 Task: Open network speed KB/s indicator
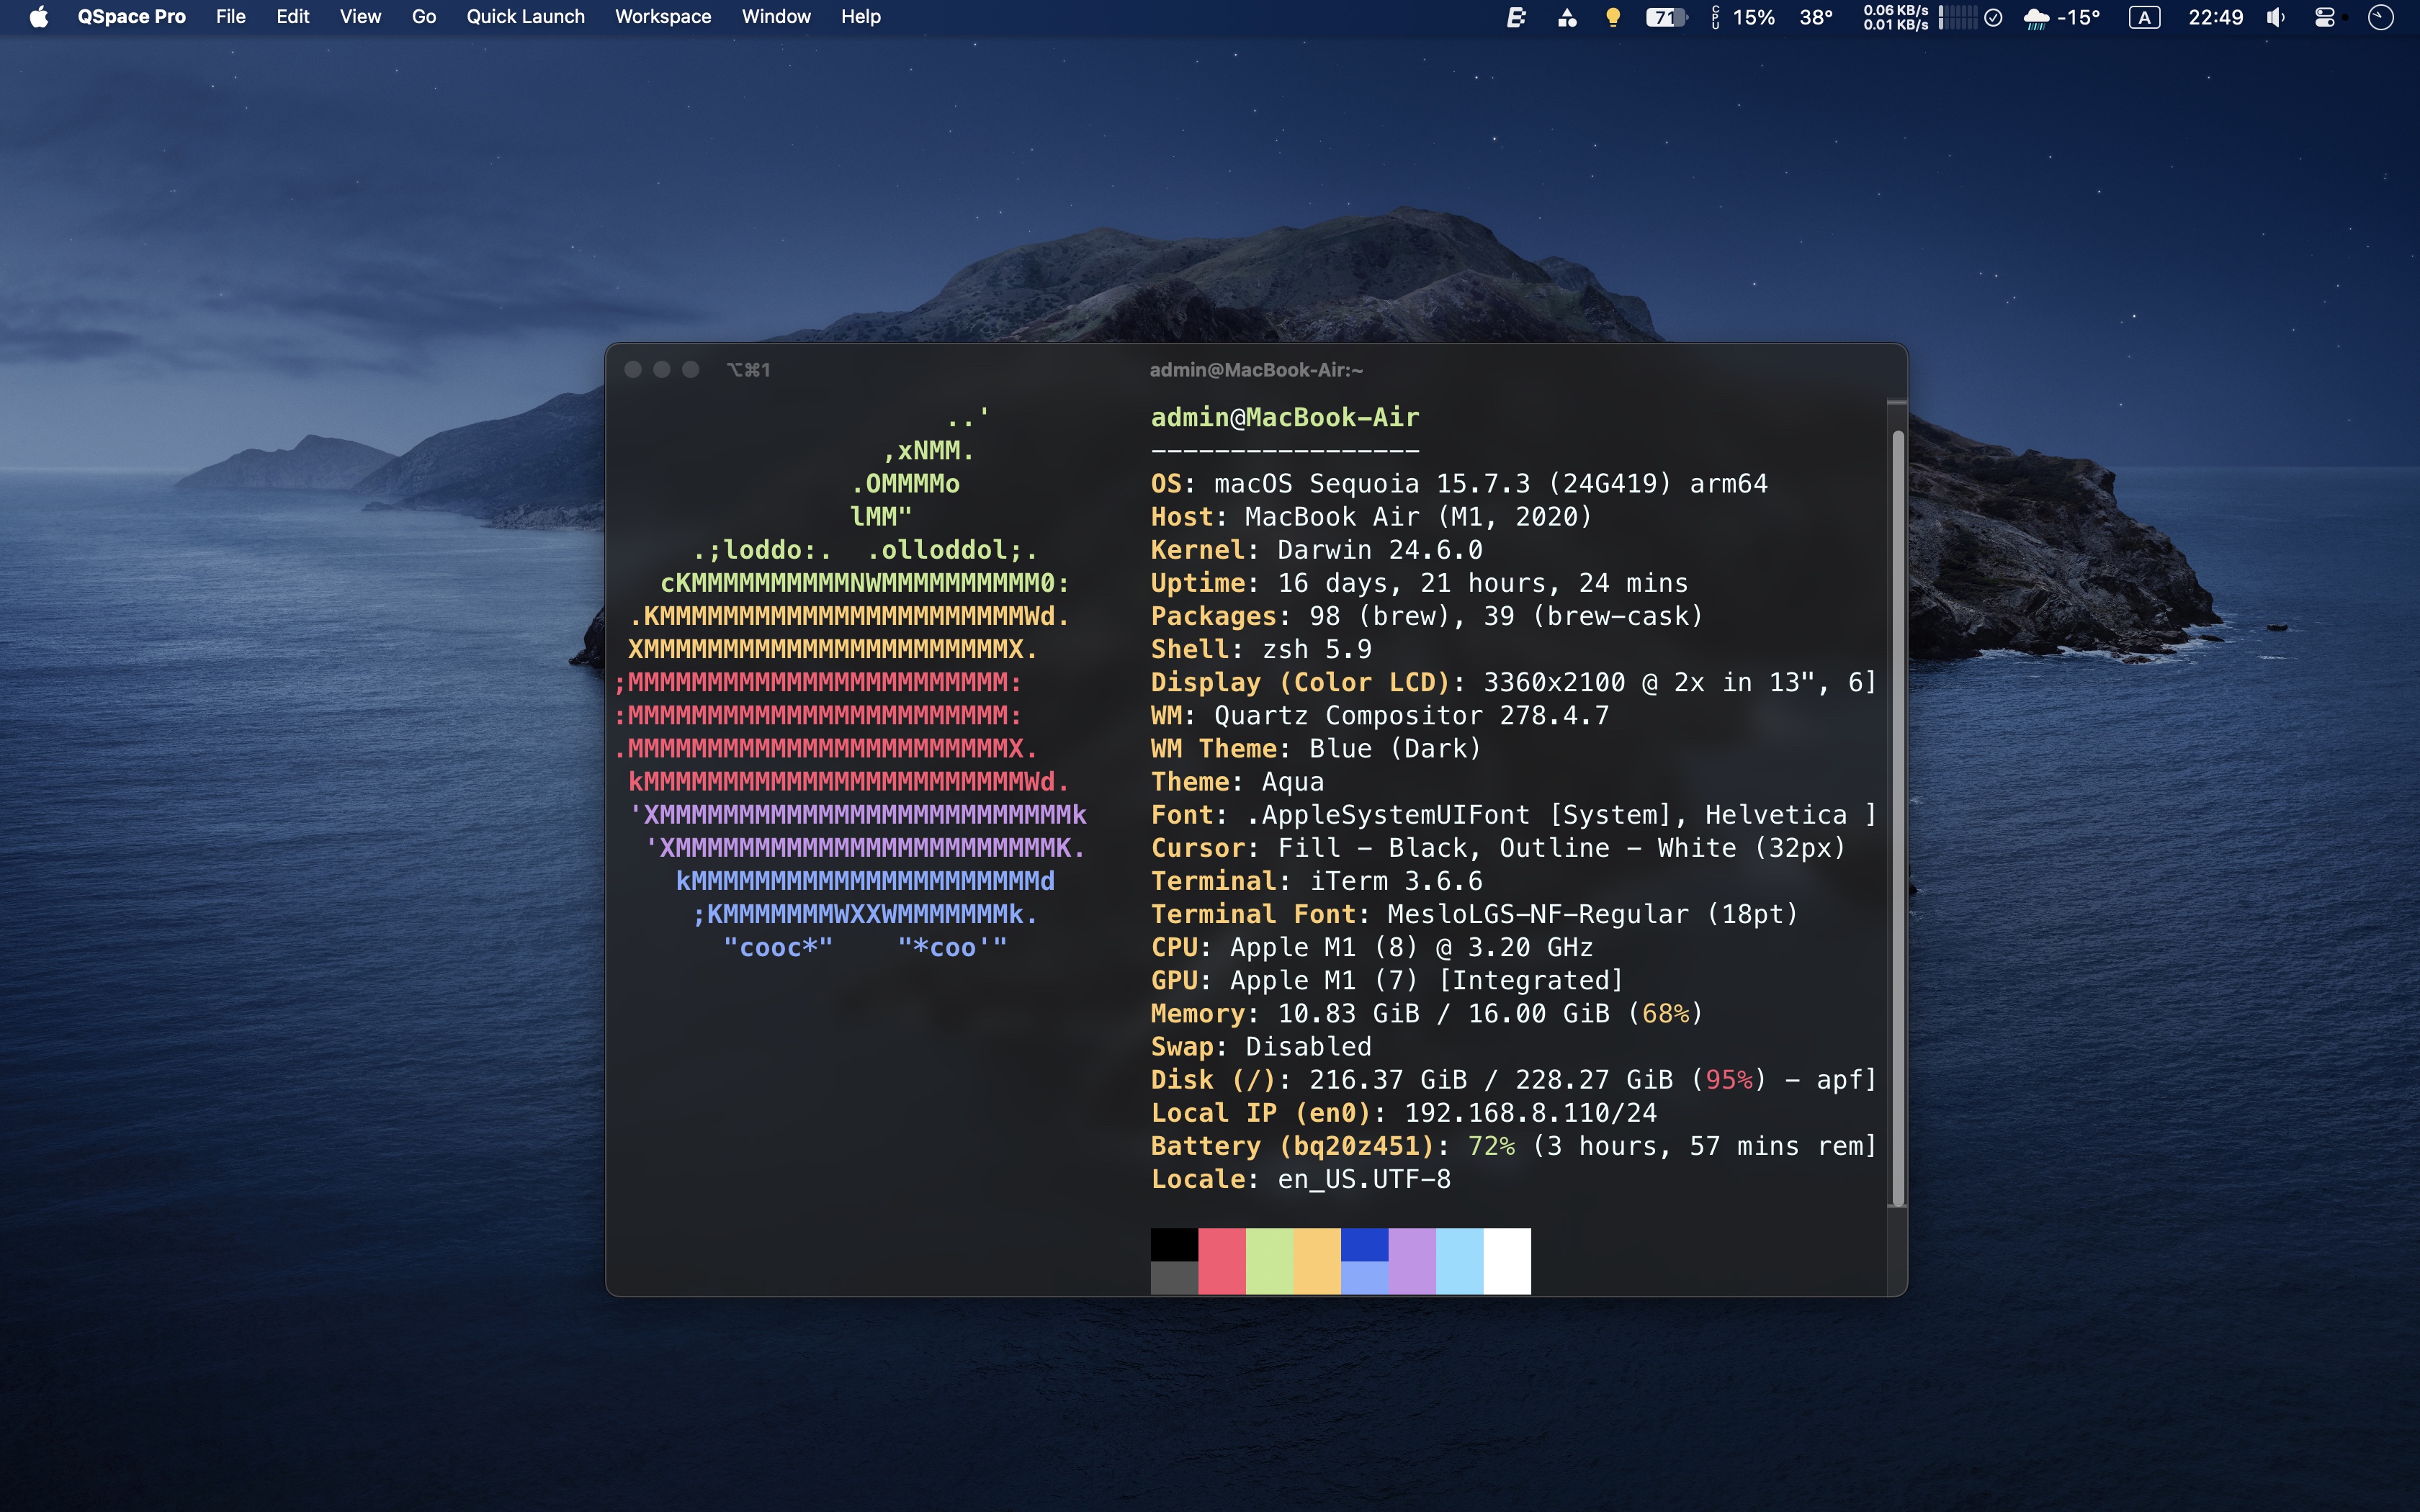coord(1895,17)
